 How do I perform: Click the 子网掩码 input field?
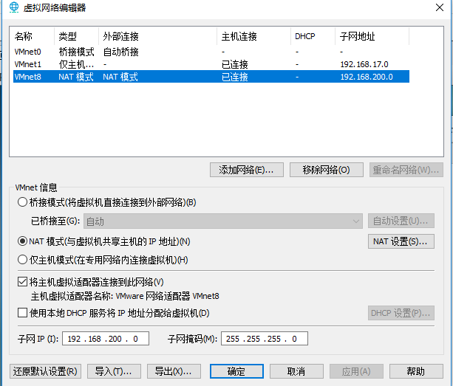[x=265, y=339]
